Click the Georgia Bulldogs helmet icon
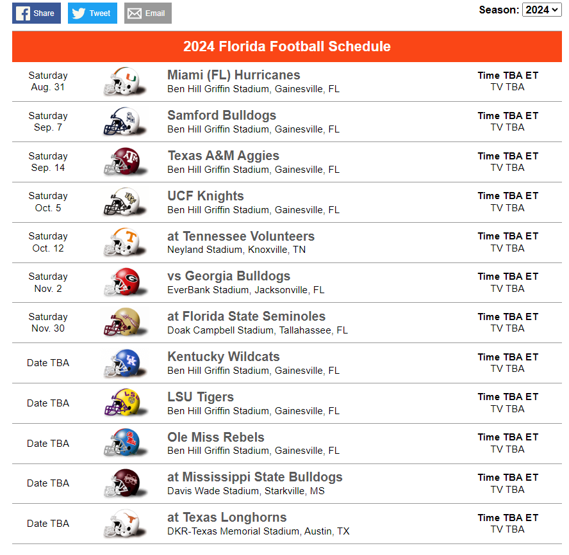Screen dimensions: 569x555 coord(124,282)
